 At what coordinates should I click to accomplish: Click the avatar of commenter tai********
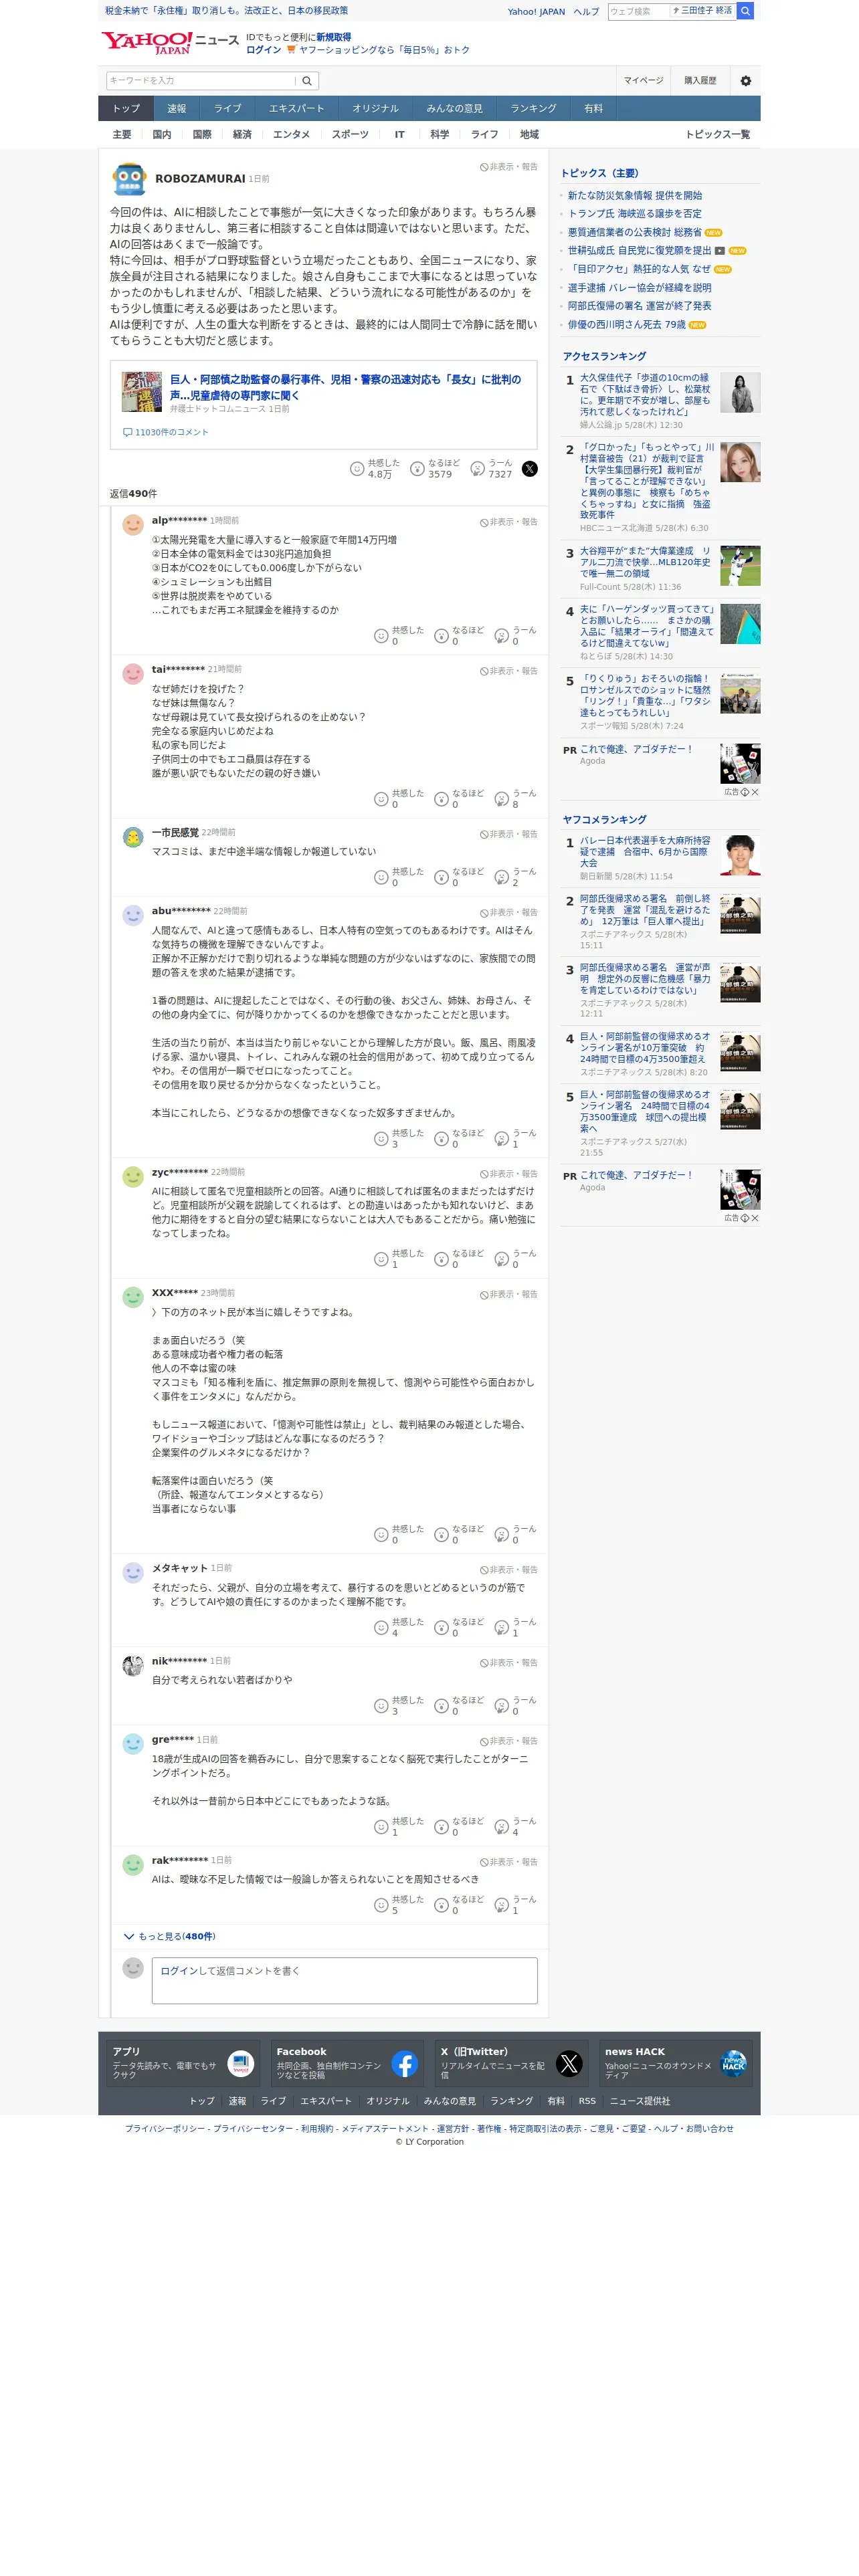point(133,674)
